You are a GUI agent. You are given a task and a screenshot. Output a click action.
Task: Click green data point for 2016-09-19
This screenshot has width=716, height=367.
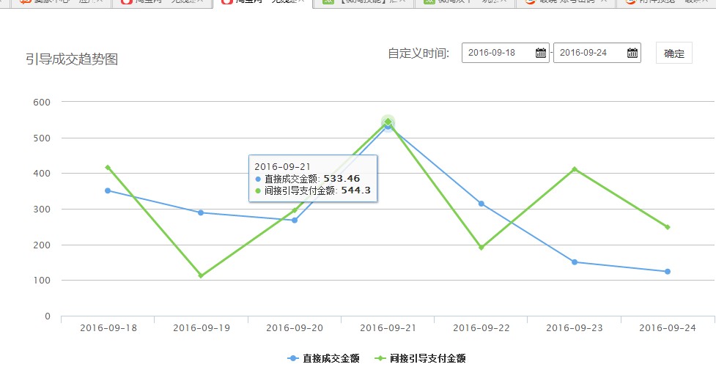tap(201, 275)
